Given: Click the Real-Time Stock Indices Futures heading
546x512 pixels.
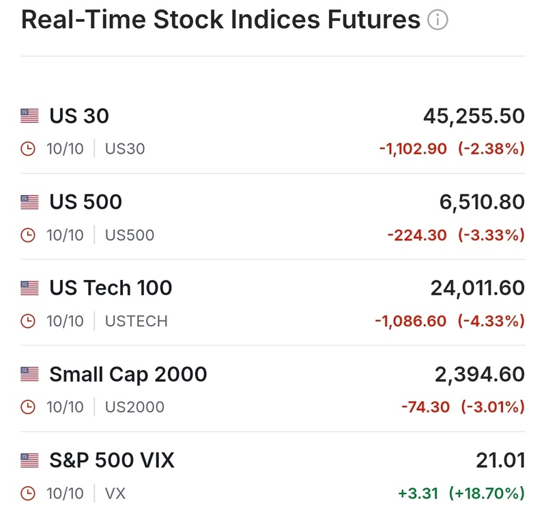Looking at the screenshot, I should point(220,20).
